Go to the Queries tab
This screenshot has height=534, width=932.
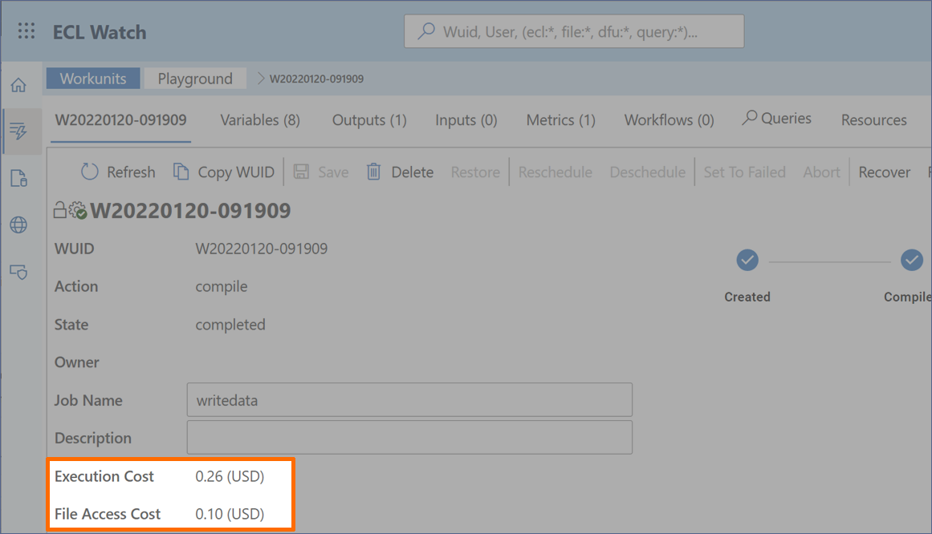click(x=776, y=119)
